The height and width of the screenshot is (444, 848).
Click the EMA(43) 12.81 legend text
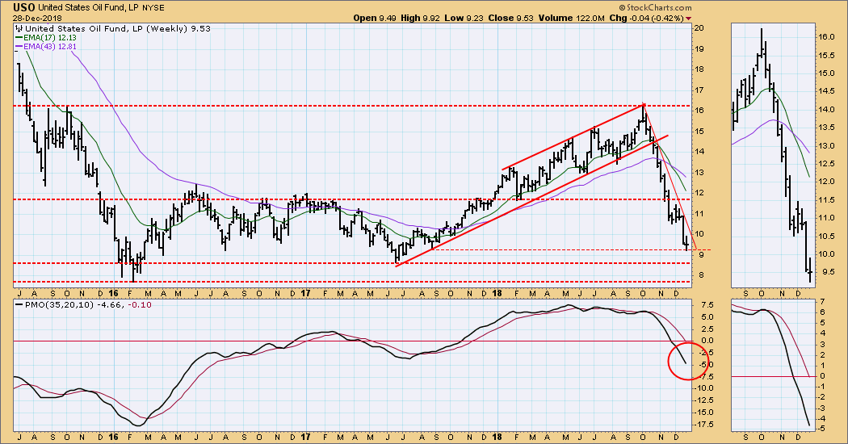click(49, 47)
